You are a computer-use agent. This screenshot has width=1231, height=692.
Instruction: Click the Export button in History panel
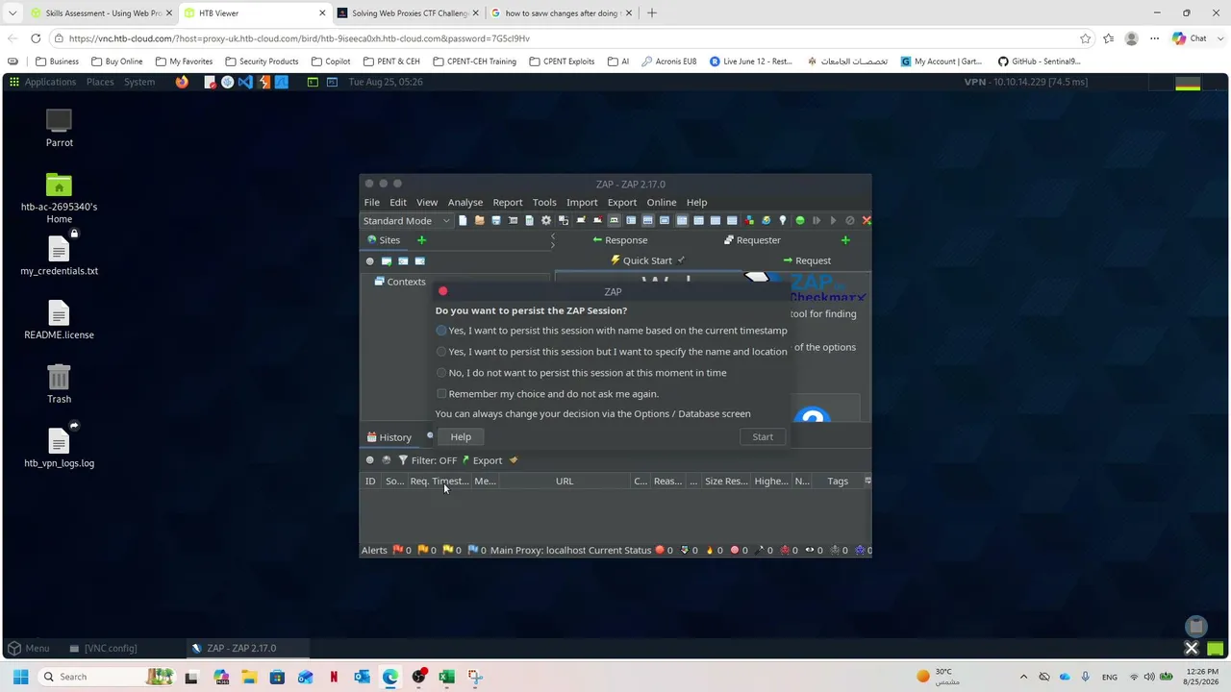(x=482, y=460)
